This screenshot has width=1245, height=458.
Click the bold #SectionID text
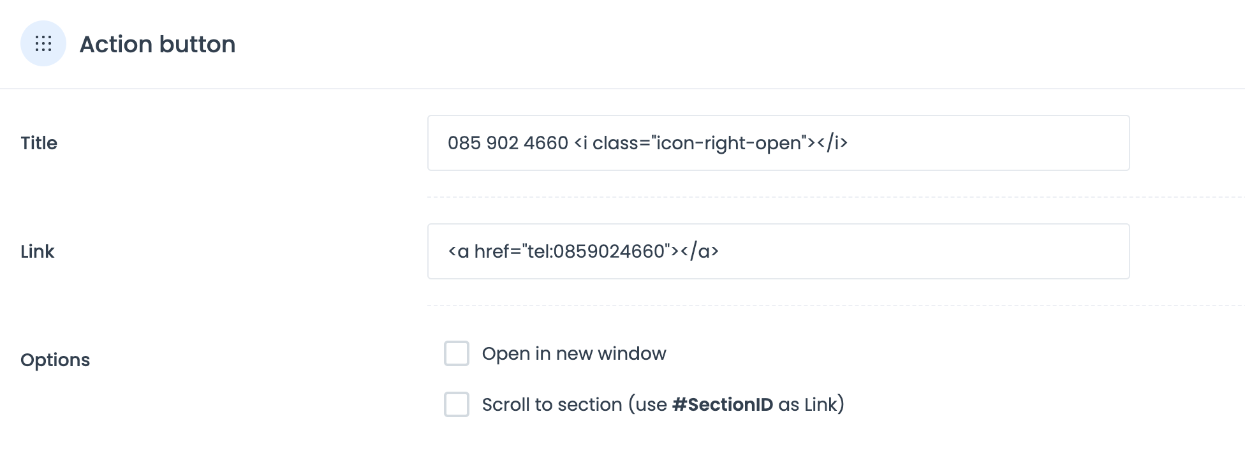723,404
